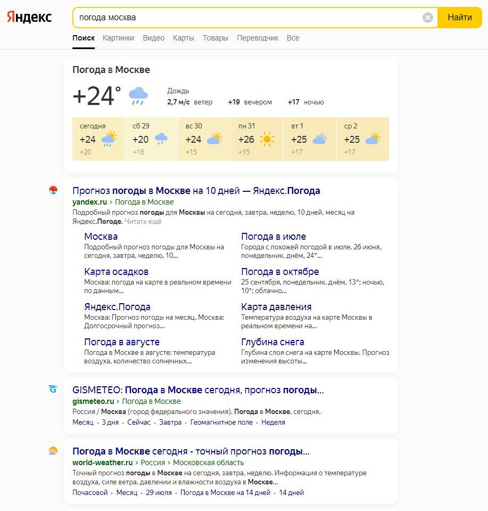
Task: Open the Погода в августе sitelink
Action: pos(122,342)
